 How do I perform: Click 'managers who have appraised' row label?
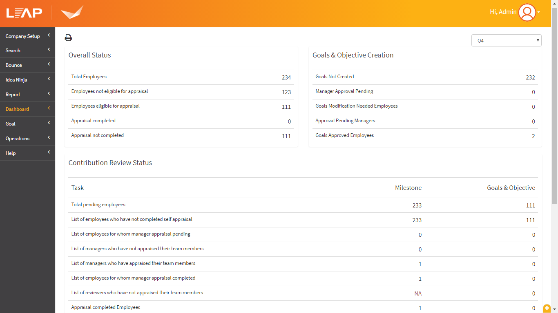click(134, 263)
